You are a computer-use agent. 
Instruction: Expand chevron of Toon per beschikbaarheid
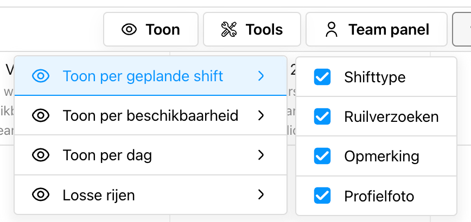point(261,116)
